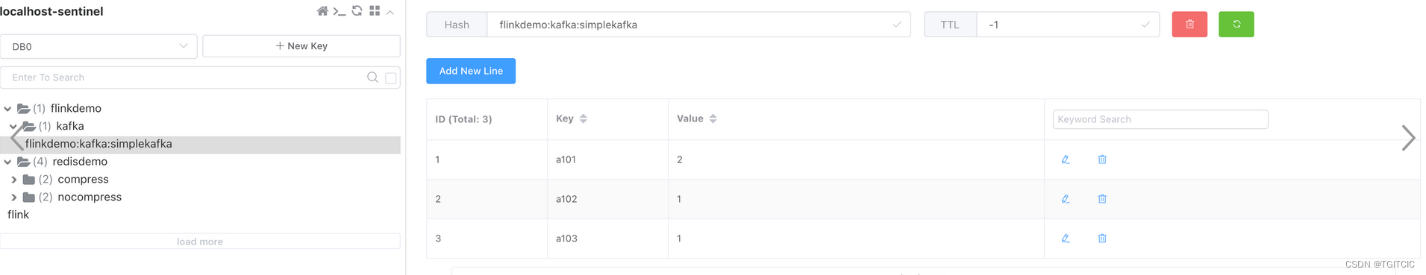Select the flink key
The height and width of the screenshot is (275, 1426).
point(18,215)
